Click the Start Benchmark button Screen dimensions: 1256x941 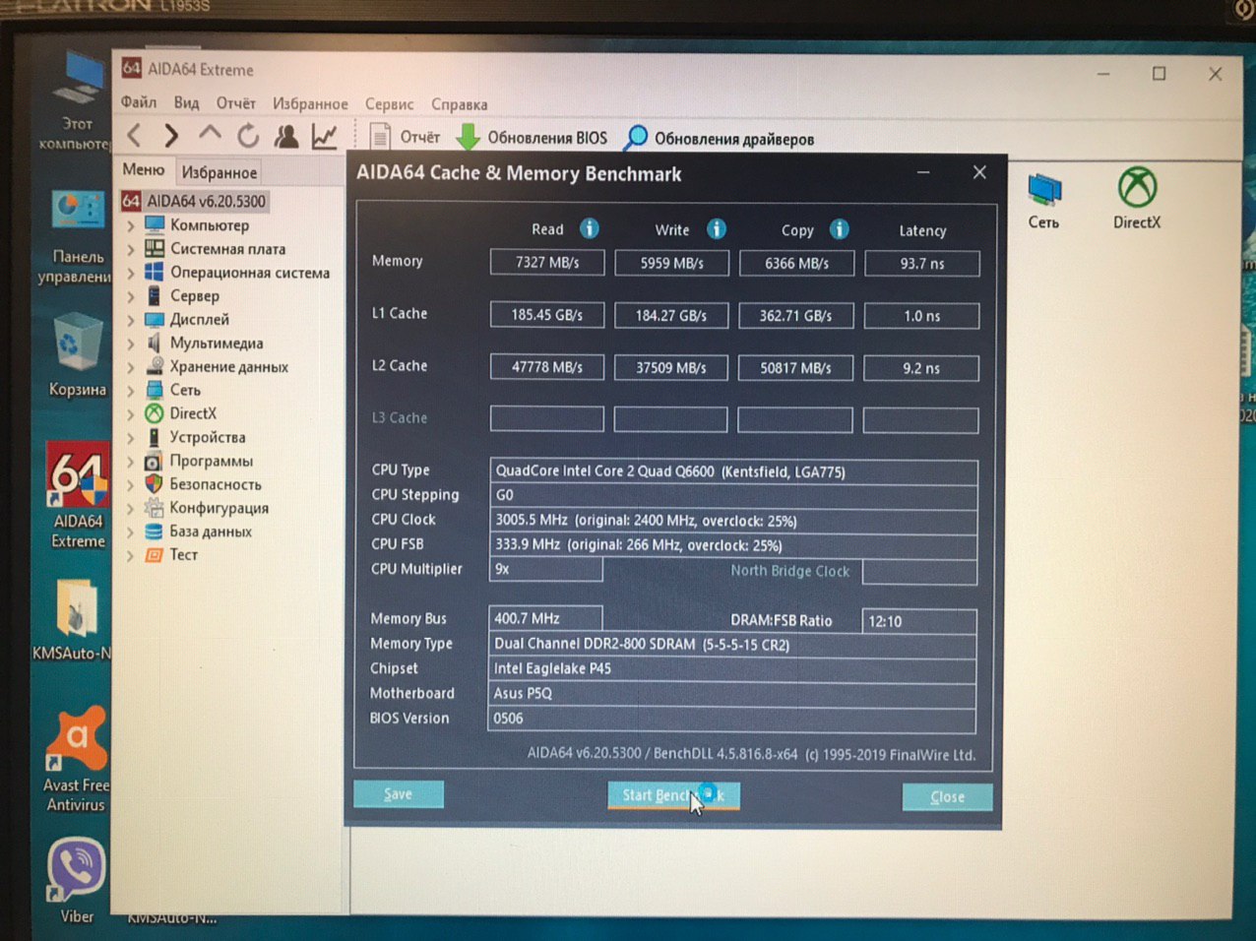673,795
